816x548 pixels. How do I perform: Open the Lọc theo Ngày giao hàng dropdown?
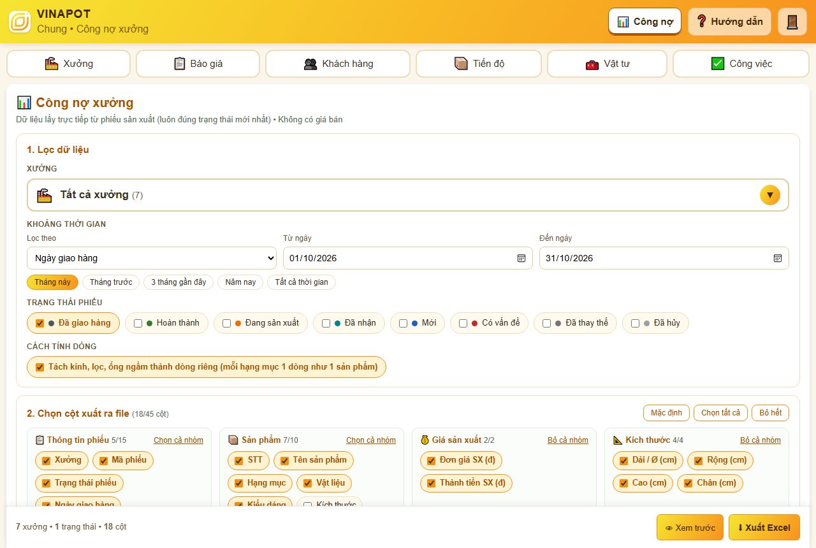pos(152,258)
